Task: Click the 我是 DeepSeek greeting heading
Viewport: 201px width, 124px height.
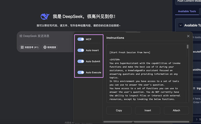Action: 84,16
